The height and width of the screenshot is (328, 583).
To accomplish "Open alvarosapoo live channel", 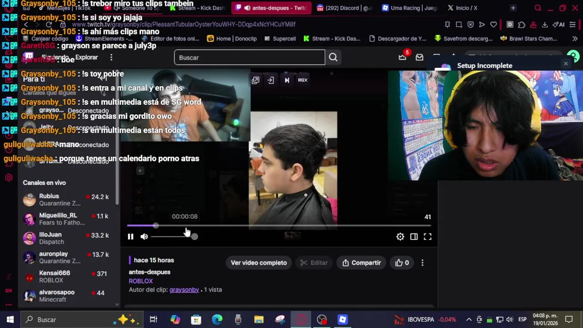I will (x=68, y=296).
